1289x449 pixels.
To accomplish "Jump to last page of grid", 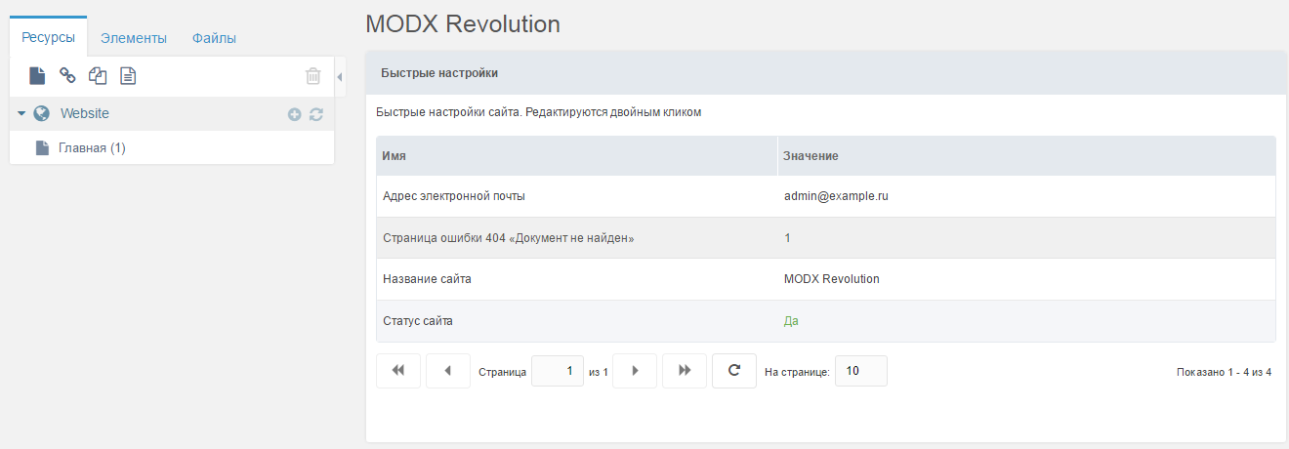I will (x=685, y=371).
